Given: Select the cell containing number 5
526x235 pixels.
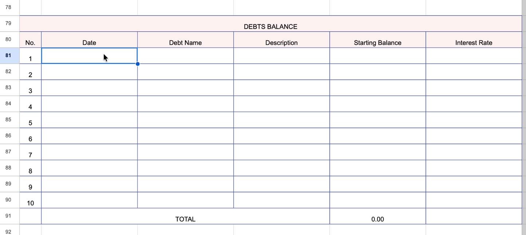Looking at the screenshot, I should point(30,120).
